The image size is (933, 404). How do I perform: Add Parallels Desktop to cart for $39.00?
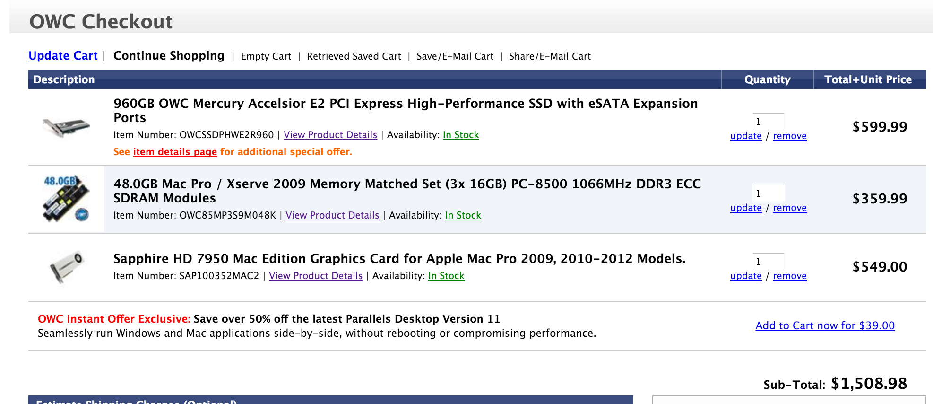pos(825,326)
